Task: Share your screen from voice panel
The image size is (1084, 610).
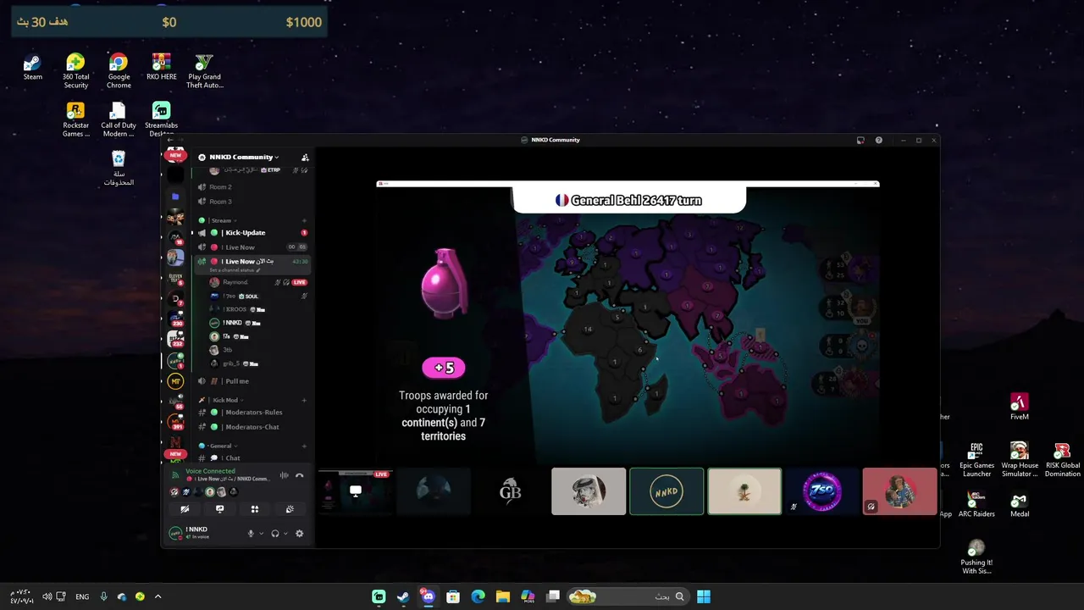Action: tap(219, 509)
